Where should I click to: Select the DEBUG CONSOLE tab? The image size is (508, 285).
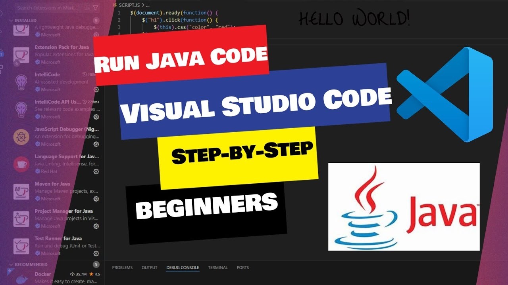click(183, 268)
